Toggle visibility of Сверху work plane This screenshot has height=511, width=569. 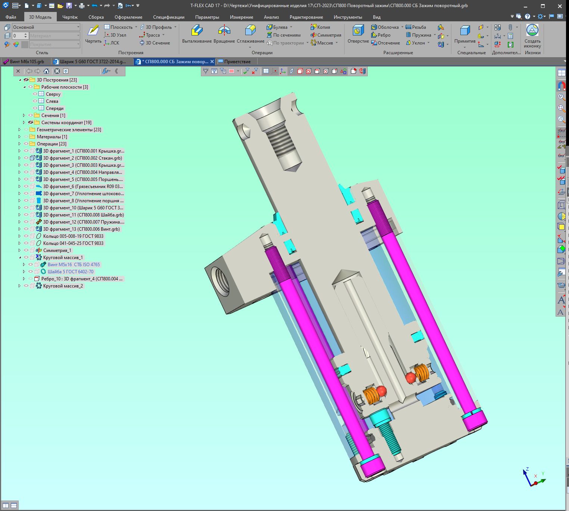pyautogui.click(x=35, y=94)
